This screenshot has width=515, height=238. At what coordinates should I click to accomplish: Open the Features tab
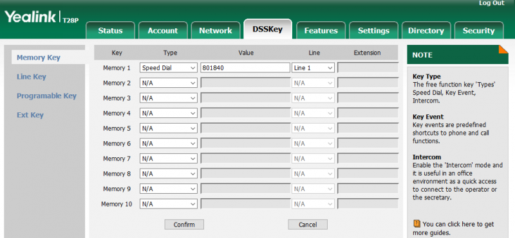pos(321,30)
